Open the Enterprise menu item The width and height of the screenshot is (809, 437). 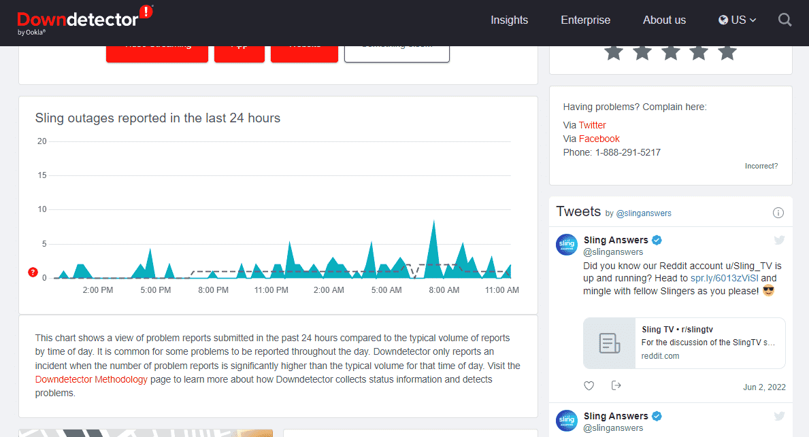(586, 20)
